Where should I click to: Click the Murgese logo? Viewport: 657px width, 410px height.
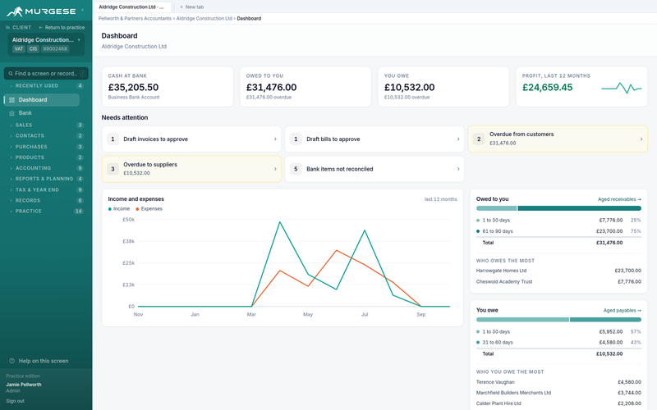pos(41,11)
